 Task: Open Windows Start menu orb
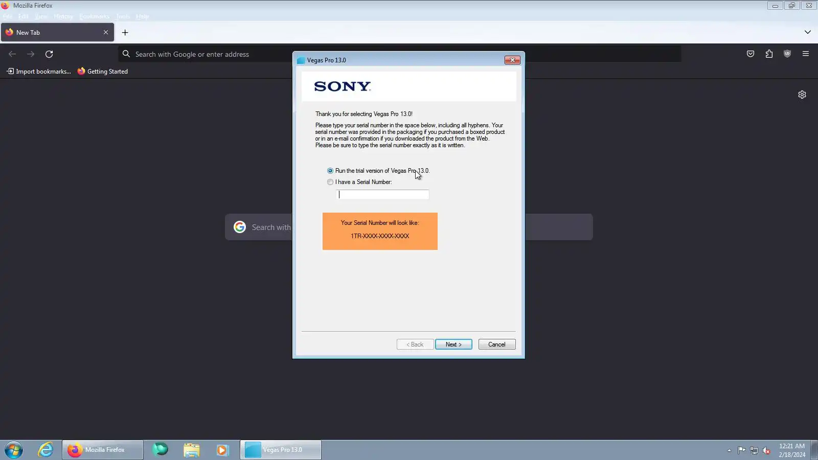pos(14,450)
